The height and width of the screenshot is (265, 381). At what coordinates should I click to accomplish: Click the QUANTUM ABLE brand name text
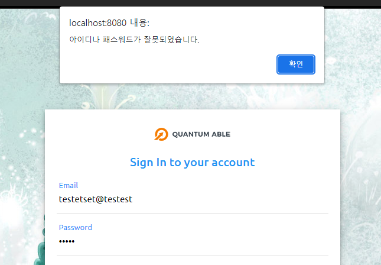[201, 134]
